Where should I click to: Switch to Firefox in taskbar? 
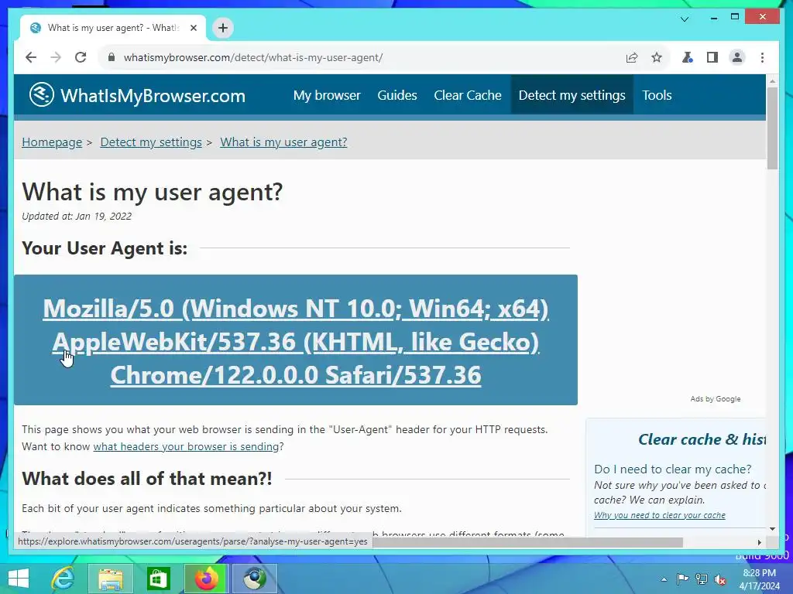pos(206,579)
